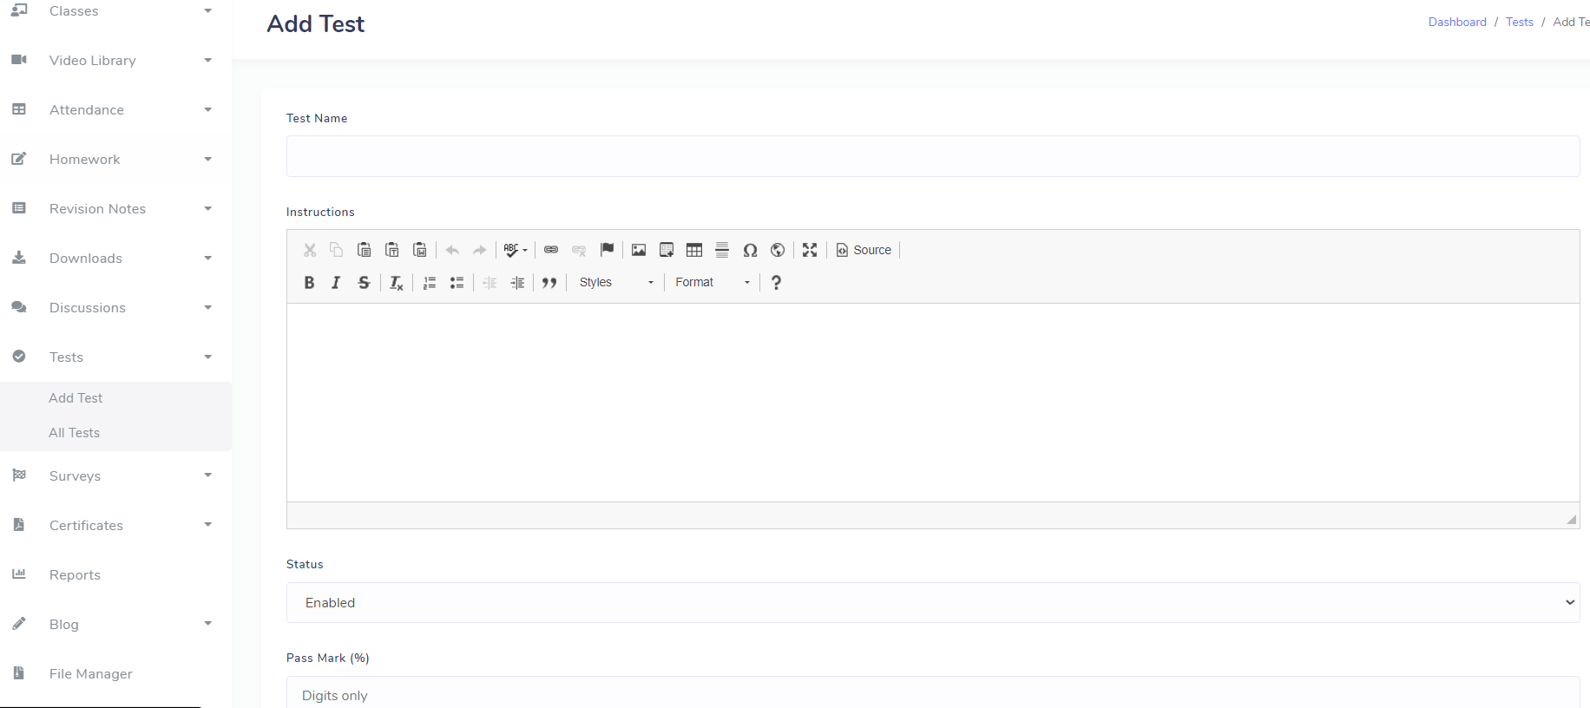Open Reports in the sidebar

(76, 575)
